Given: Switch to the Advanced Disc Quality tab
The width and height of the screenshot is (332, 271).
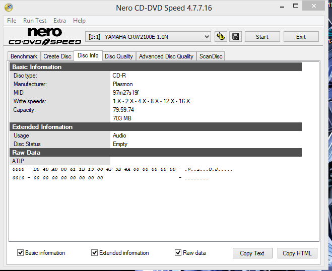Looking at the screenshot, I should [x=166, y=56].
